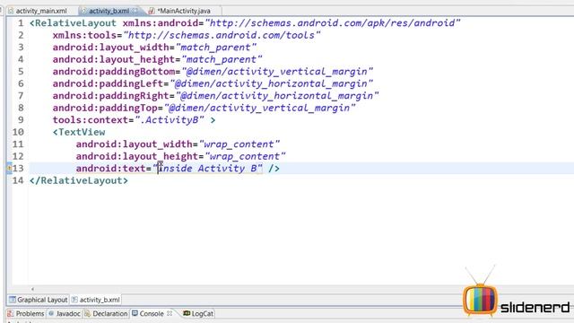Click the Java file icon on MainActivity tab
574x323 pixels.
click(x=152, y=11)
